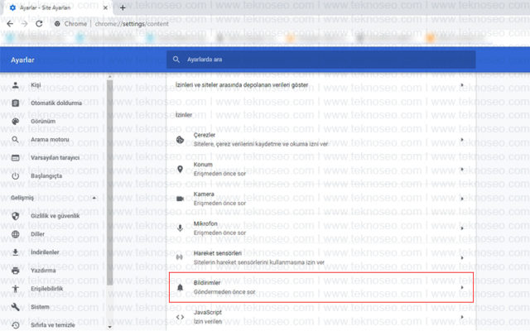Click the sidebar vertical scrollbar

pos(110,182)
